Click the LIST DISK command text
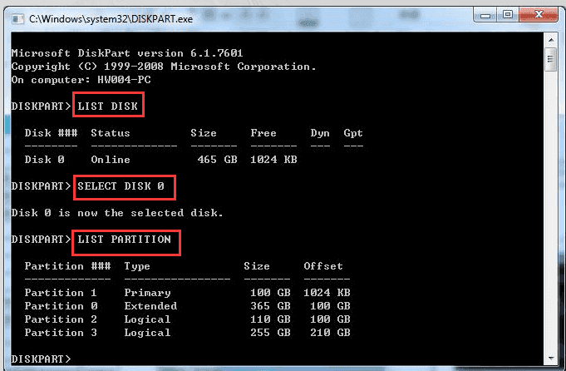This screenshot has height=371, width=566. click(x=107, y=106)
